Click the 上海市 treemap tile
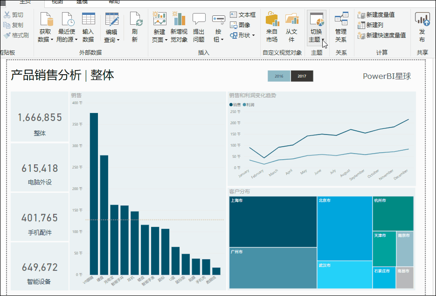Screen dimensions: 436x296 point(273,222)
